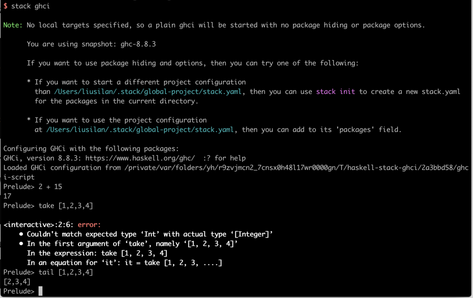Viewport: 473px width, 298px height.
Task: Click the green "Note:" label
Action: click(x=13, y=25)
